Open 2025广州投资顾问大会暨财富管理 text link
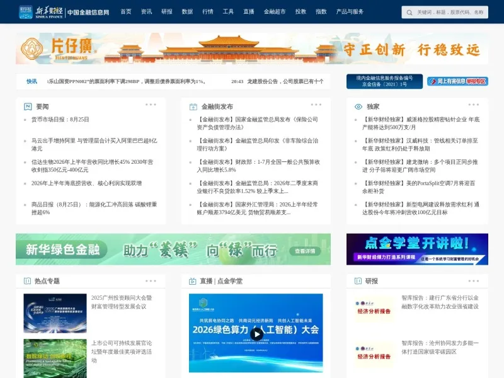This screenshot has width=504, height=378. click(122, 302)
